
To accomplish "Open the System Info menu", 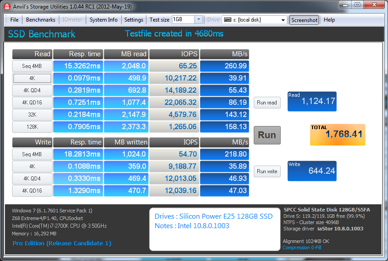I will pos(103,20).
